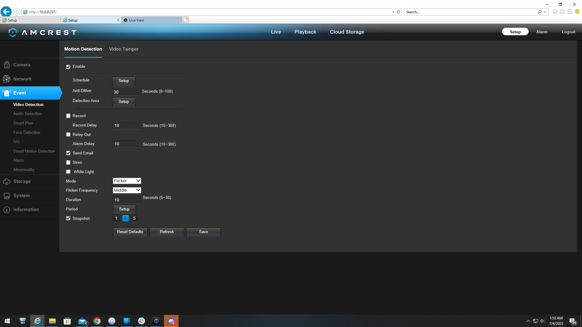Open the Information icon in sidebar

[x=7, y=210]
